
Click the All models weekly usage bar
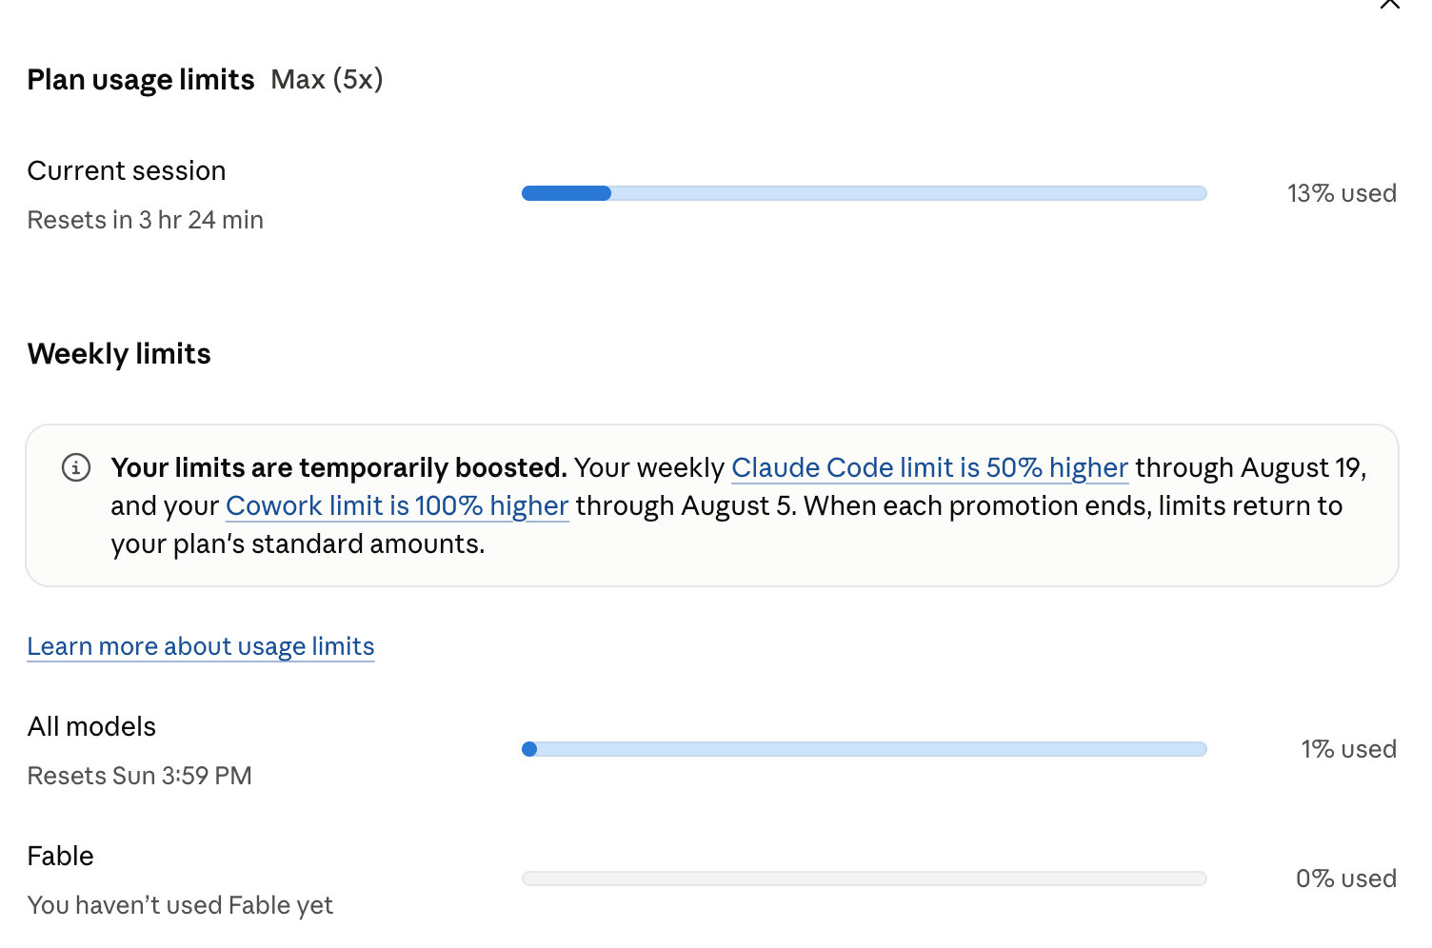click(x=865, y=749)
